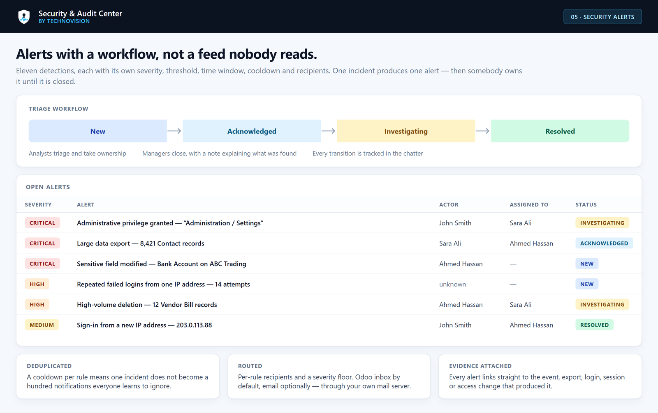This screenshot has width=658, height=413.
Task: Click the shield logo icon in header
Action: click(x=24, y=16)
